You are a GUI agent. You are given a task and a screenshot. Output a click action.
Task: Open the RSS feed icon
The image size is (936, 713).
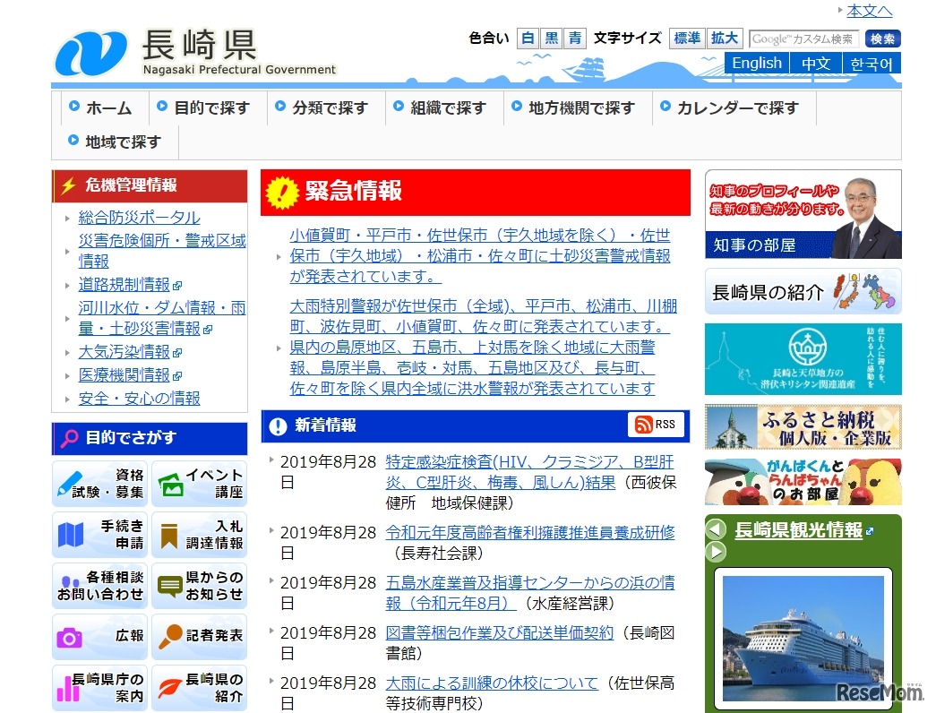tap(656, 425)
